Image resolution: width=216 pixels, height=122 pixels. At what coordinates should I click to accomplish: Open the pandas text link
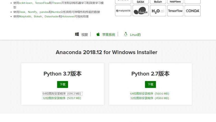pyautogui.click(x=44, y=12)
